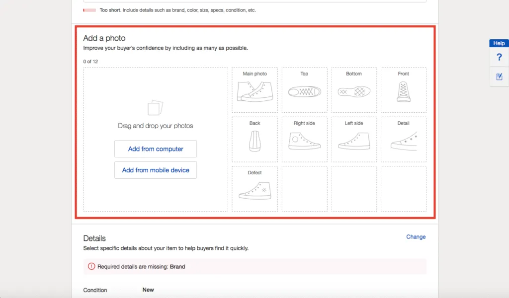Open the Change link in Details section
This screenshot has height=298, width=509.
(x=416, y=237)
